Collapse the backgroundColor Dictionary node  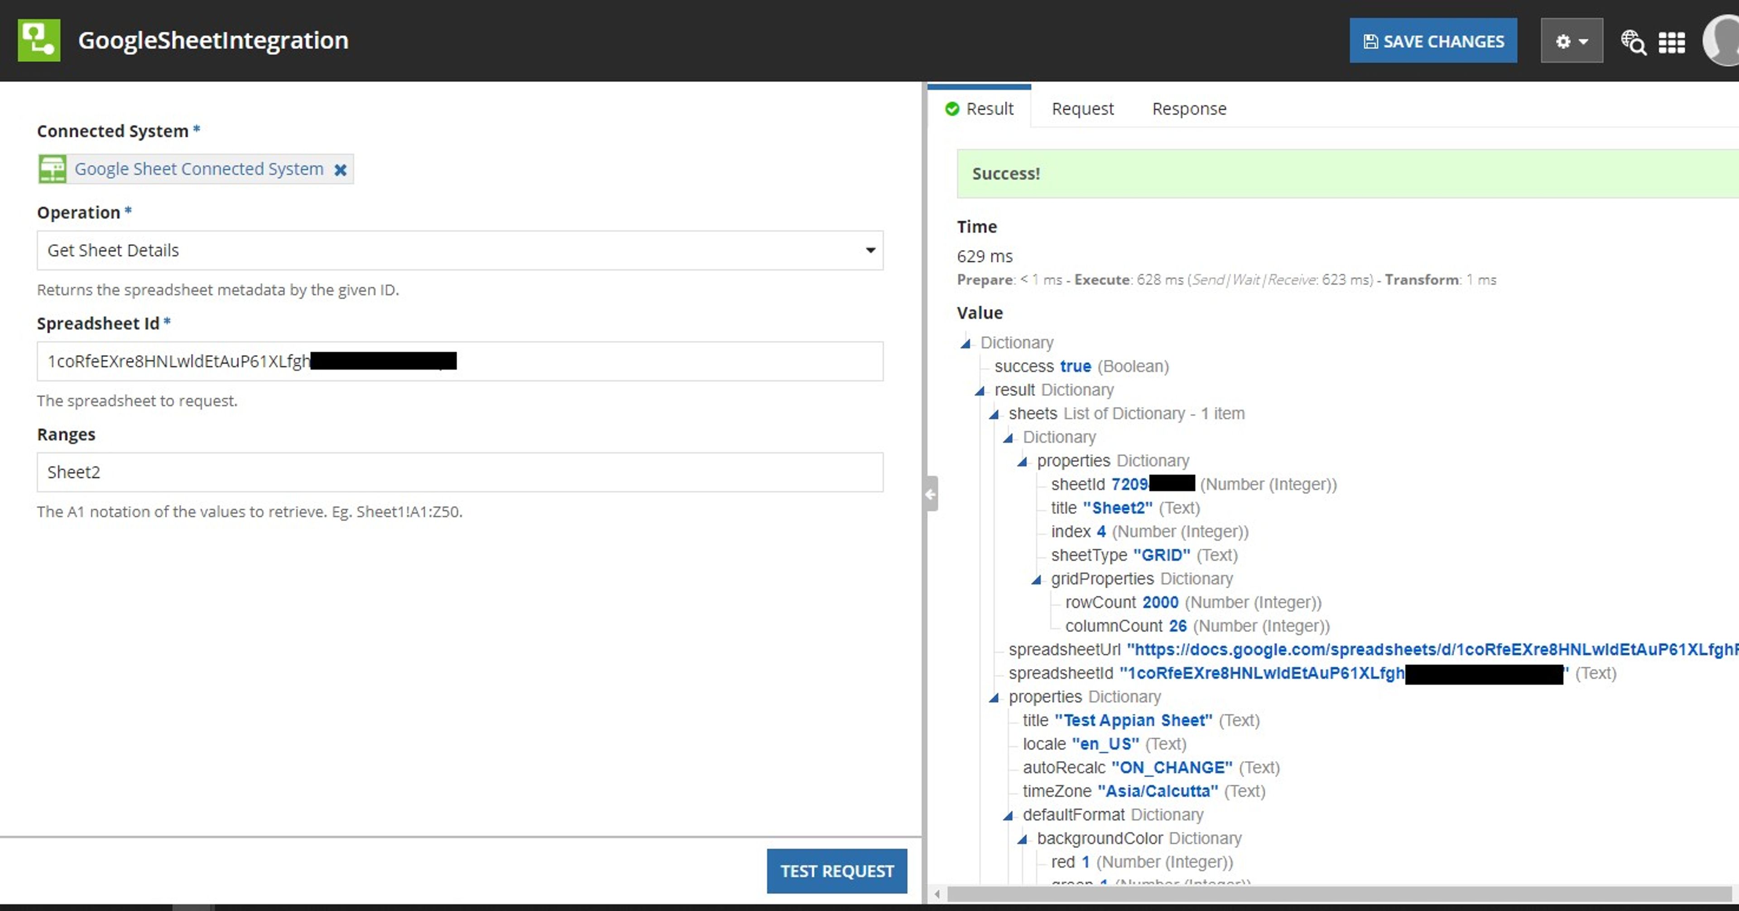[x=1022, y=840]
